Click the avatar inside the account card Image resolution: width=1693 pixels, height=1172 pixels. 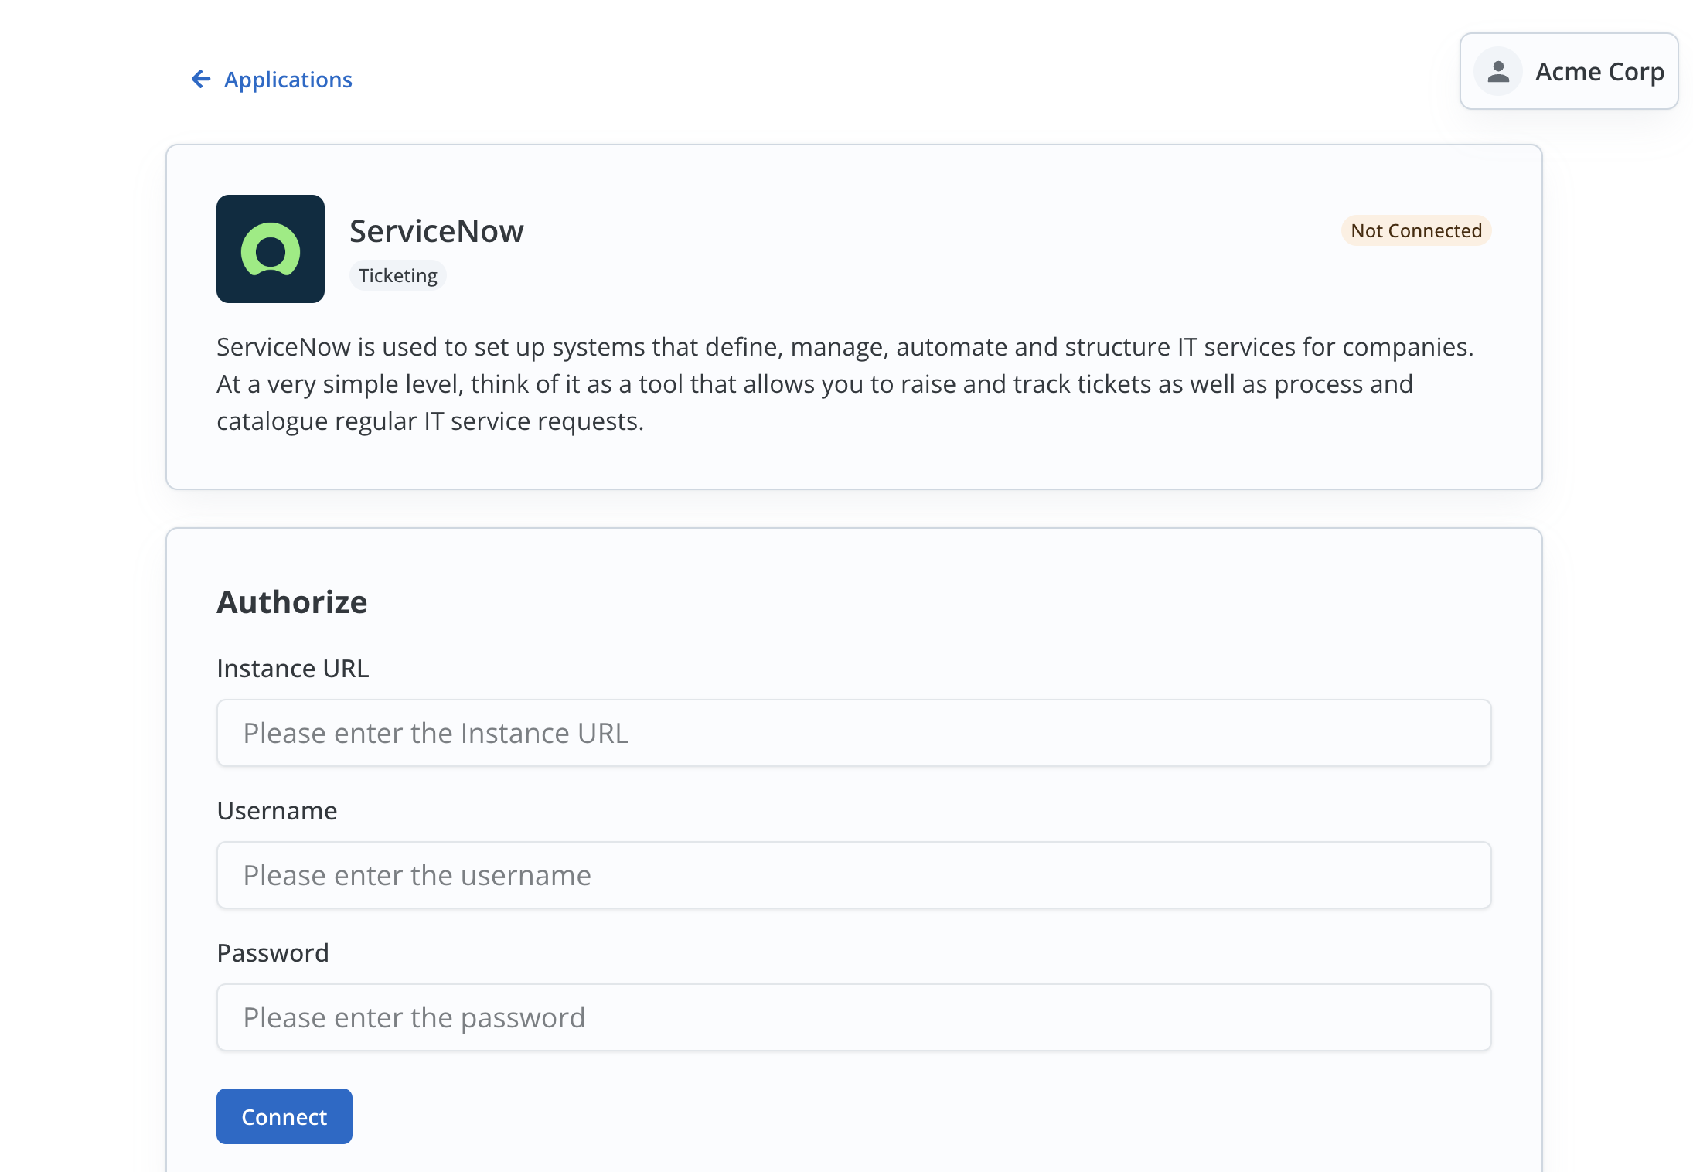pos(1497,72)
